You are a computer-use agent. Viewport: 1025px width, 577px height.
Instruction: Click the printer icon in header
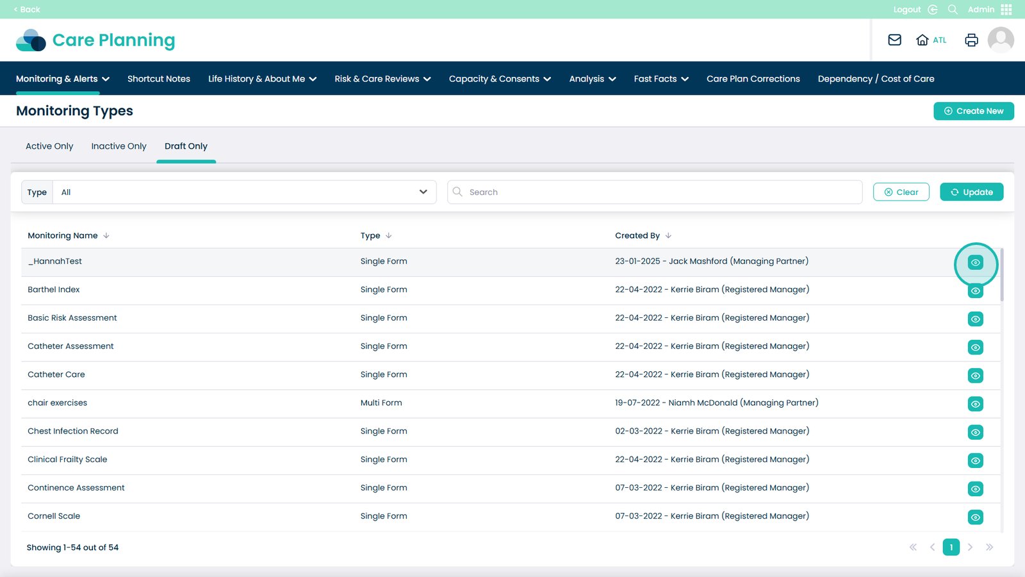(x=971, y=40)
